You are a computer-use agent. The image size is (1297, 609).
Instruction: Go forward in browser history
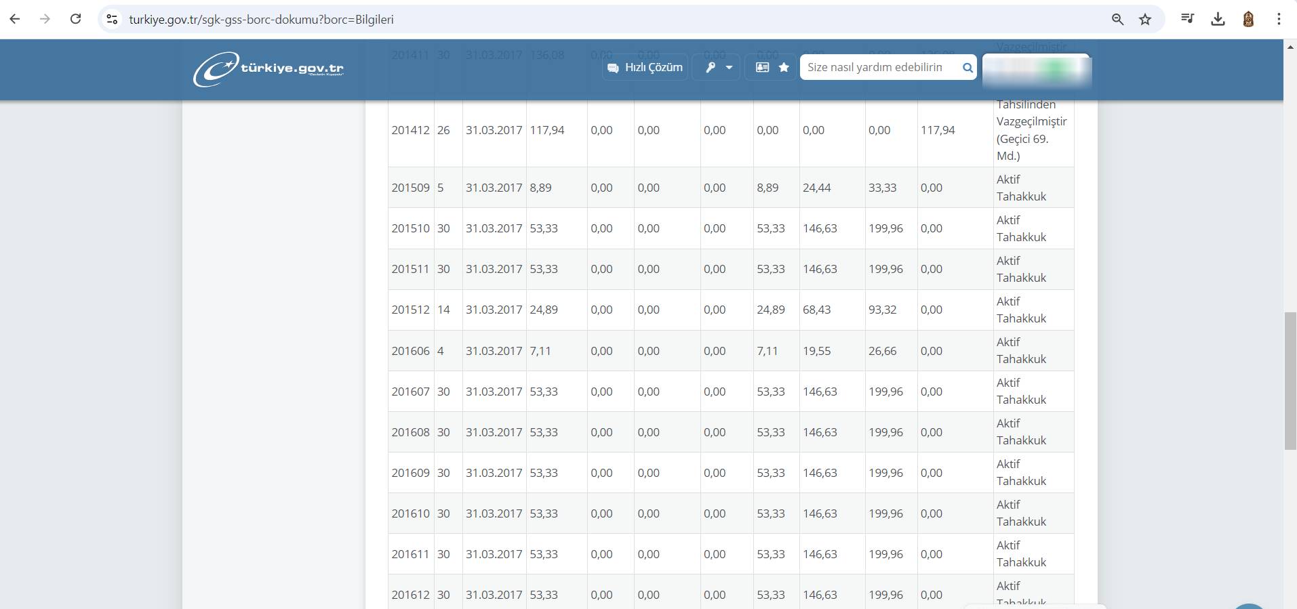(45, 19)
